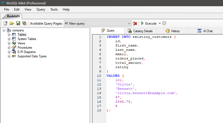This screenshot has width=223, height=123.
Task: Click the 'Olivia' string value
Action: (124, 84)
